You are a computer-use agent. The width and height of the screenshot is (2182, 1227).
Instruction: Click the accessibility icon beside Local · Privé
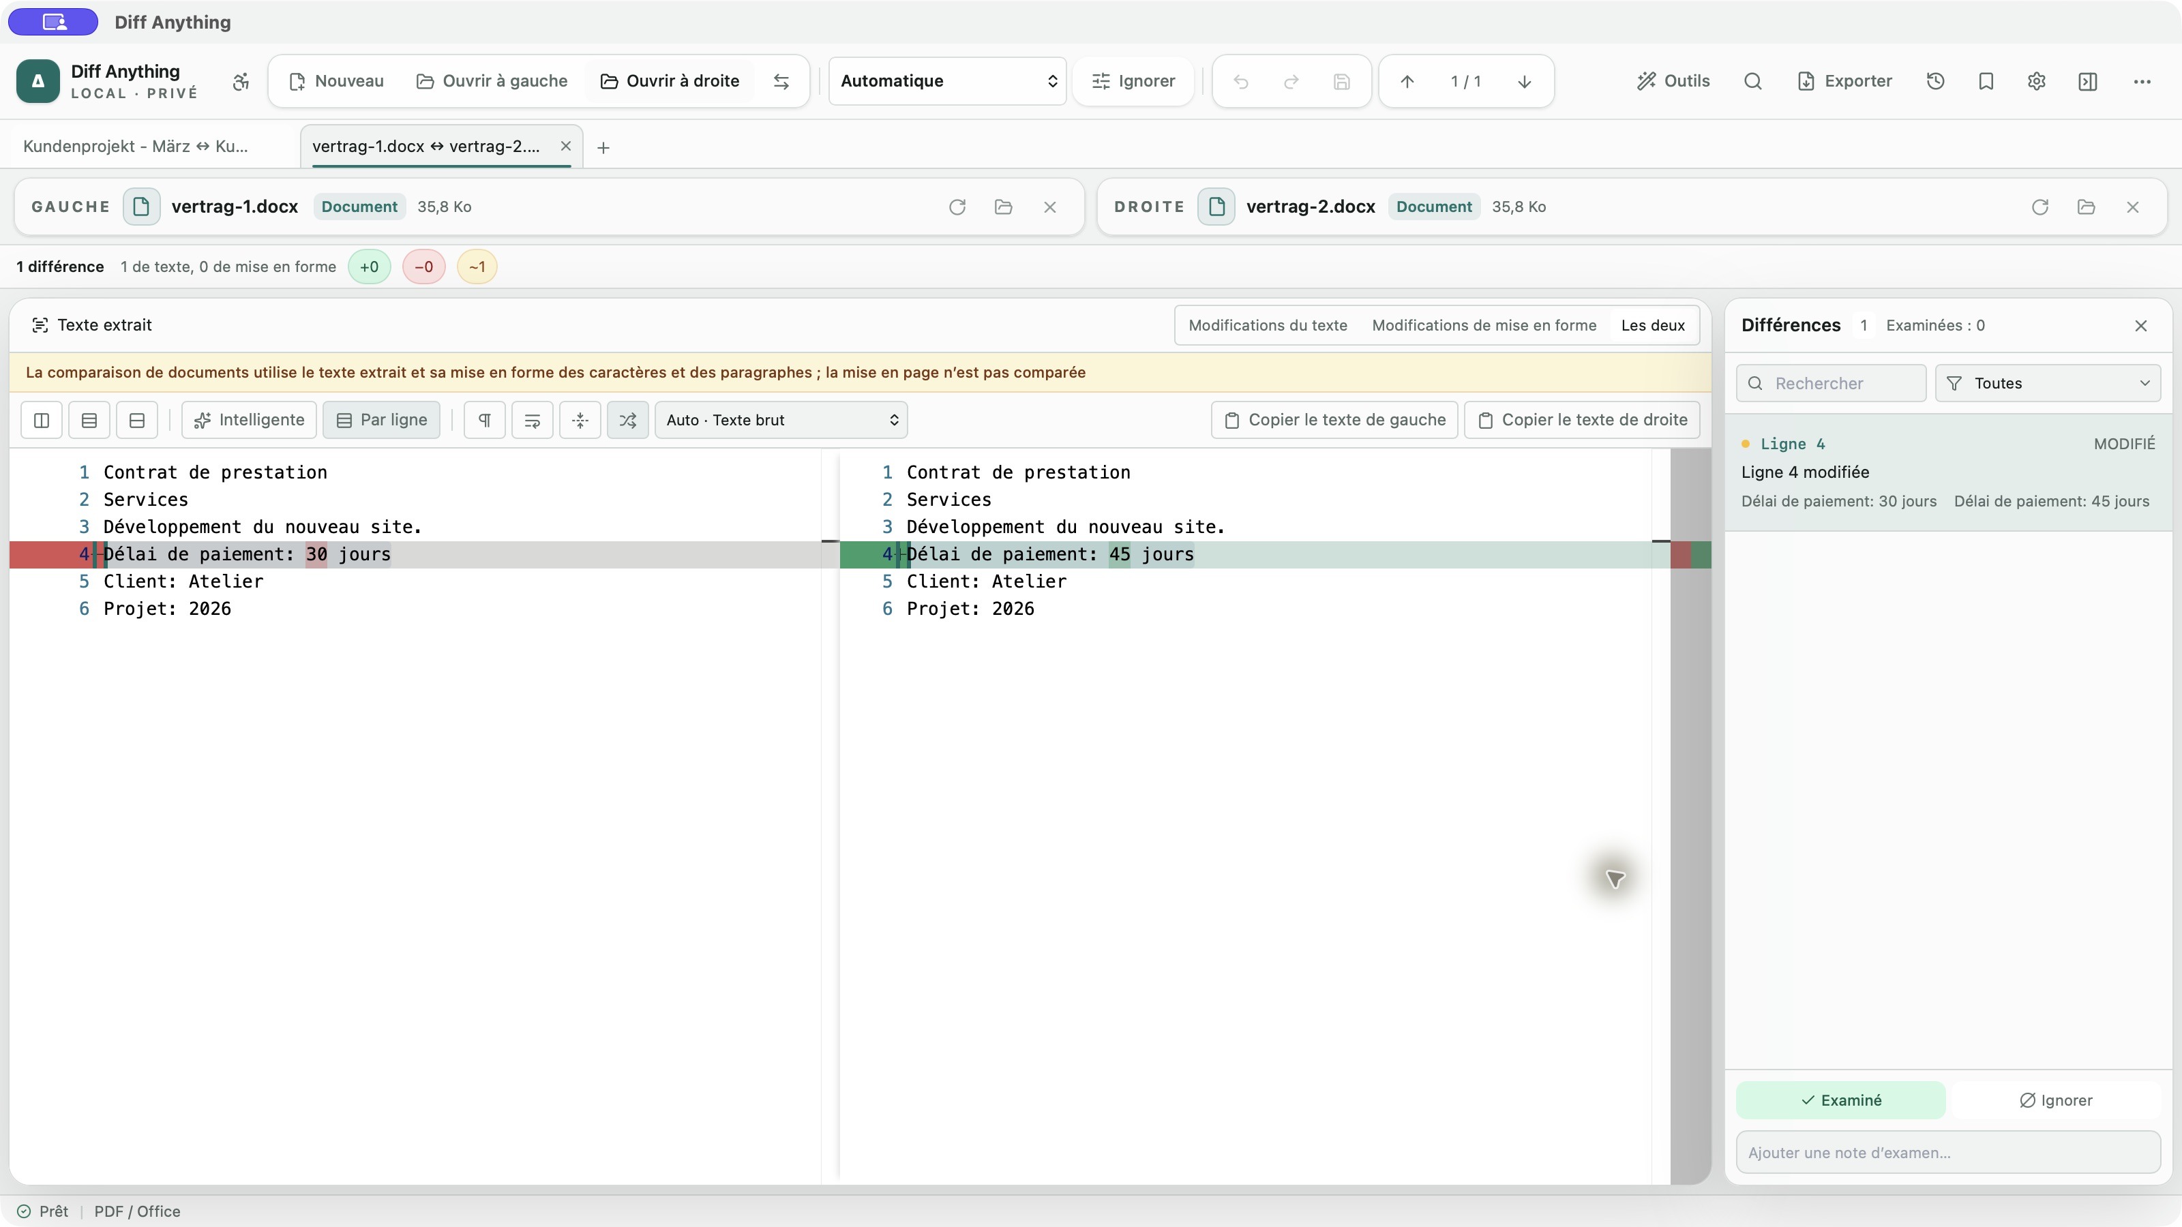pyautogui.click(x=241, y=81)
